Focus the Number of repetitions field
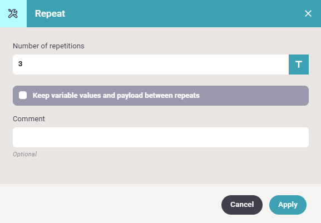 151,65
